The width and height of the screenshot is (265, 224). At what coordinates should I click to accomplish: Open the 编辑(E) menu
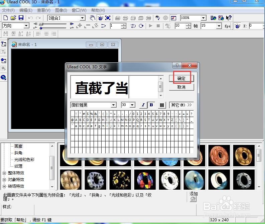pos(26,10)
